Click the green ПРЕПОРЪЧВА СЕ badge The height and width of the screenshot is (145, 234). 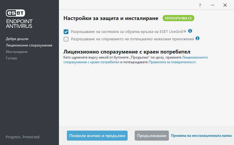(x=179, y=18)
